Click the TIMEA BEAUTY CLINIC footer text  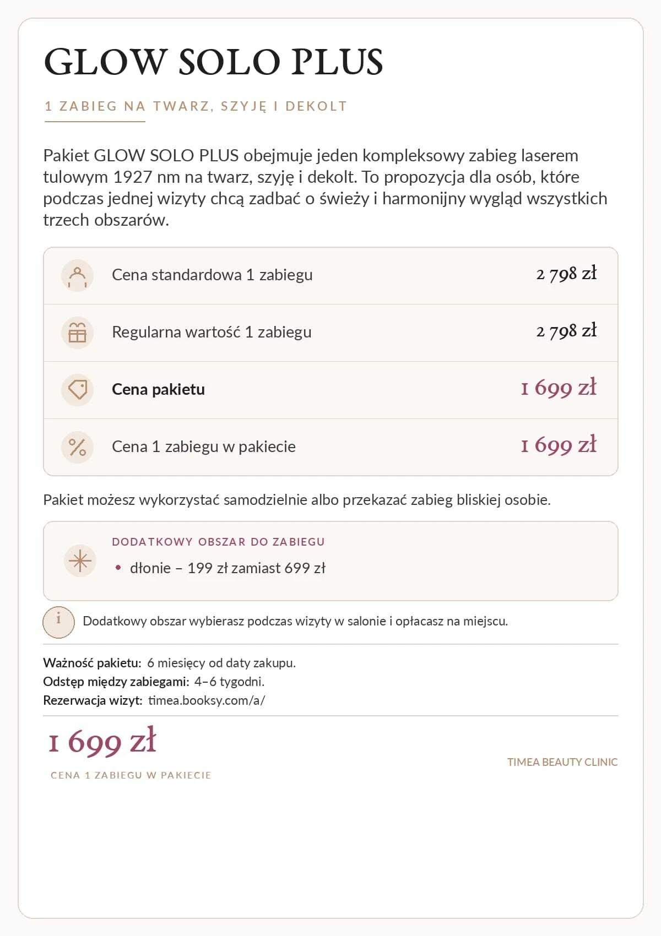pyautogui.click(x=562, y=762)
